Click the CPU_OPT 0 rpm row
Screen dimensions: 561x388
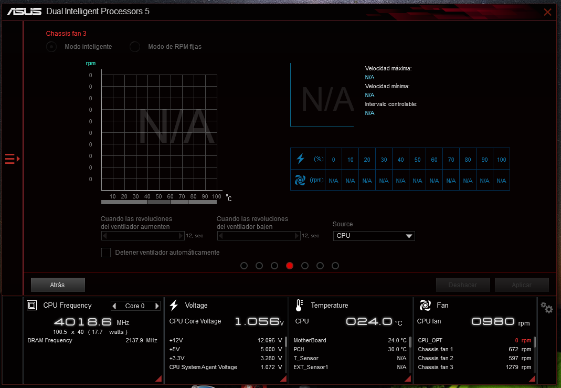[474, 340]
